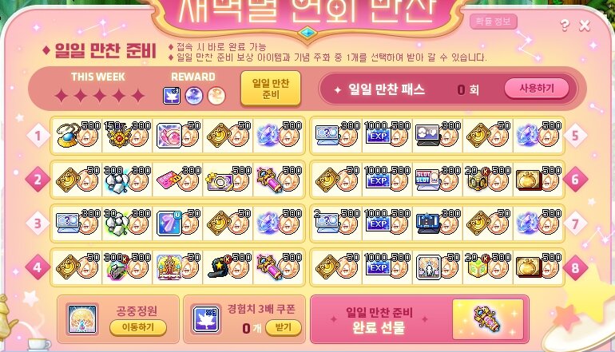This screenshot has height=352, width=615.
Task: Choose the gold pouch reward in row 8
Action: point(527,267)
